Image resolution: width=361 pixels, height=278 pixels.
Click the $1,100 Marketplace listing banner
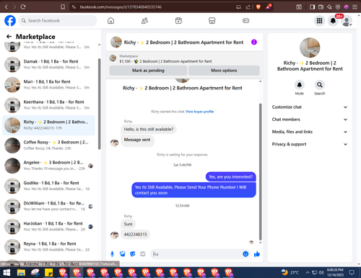pos(185,58)
